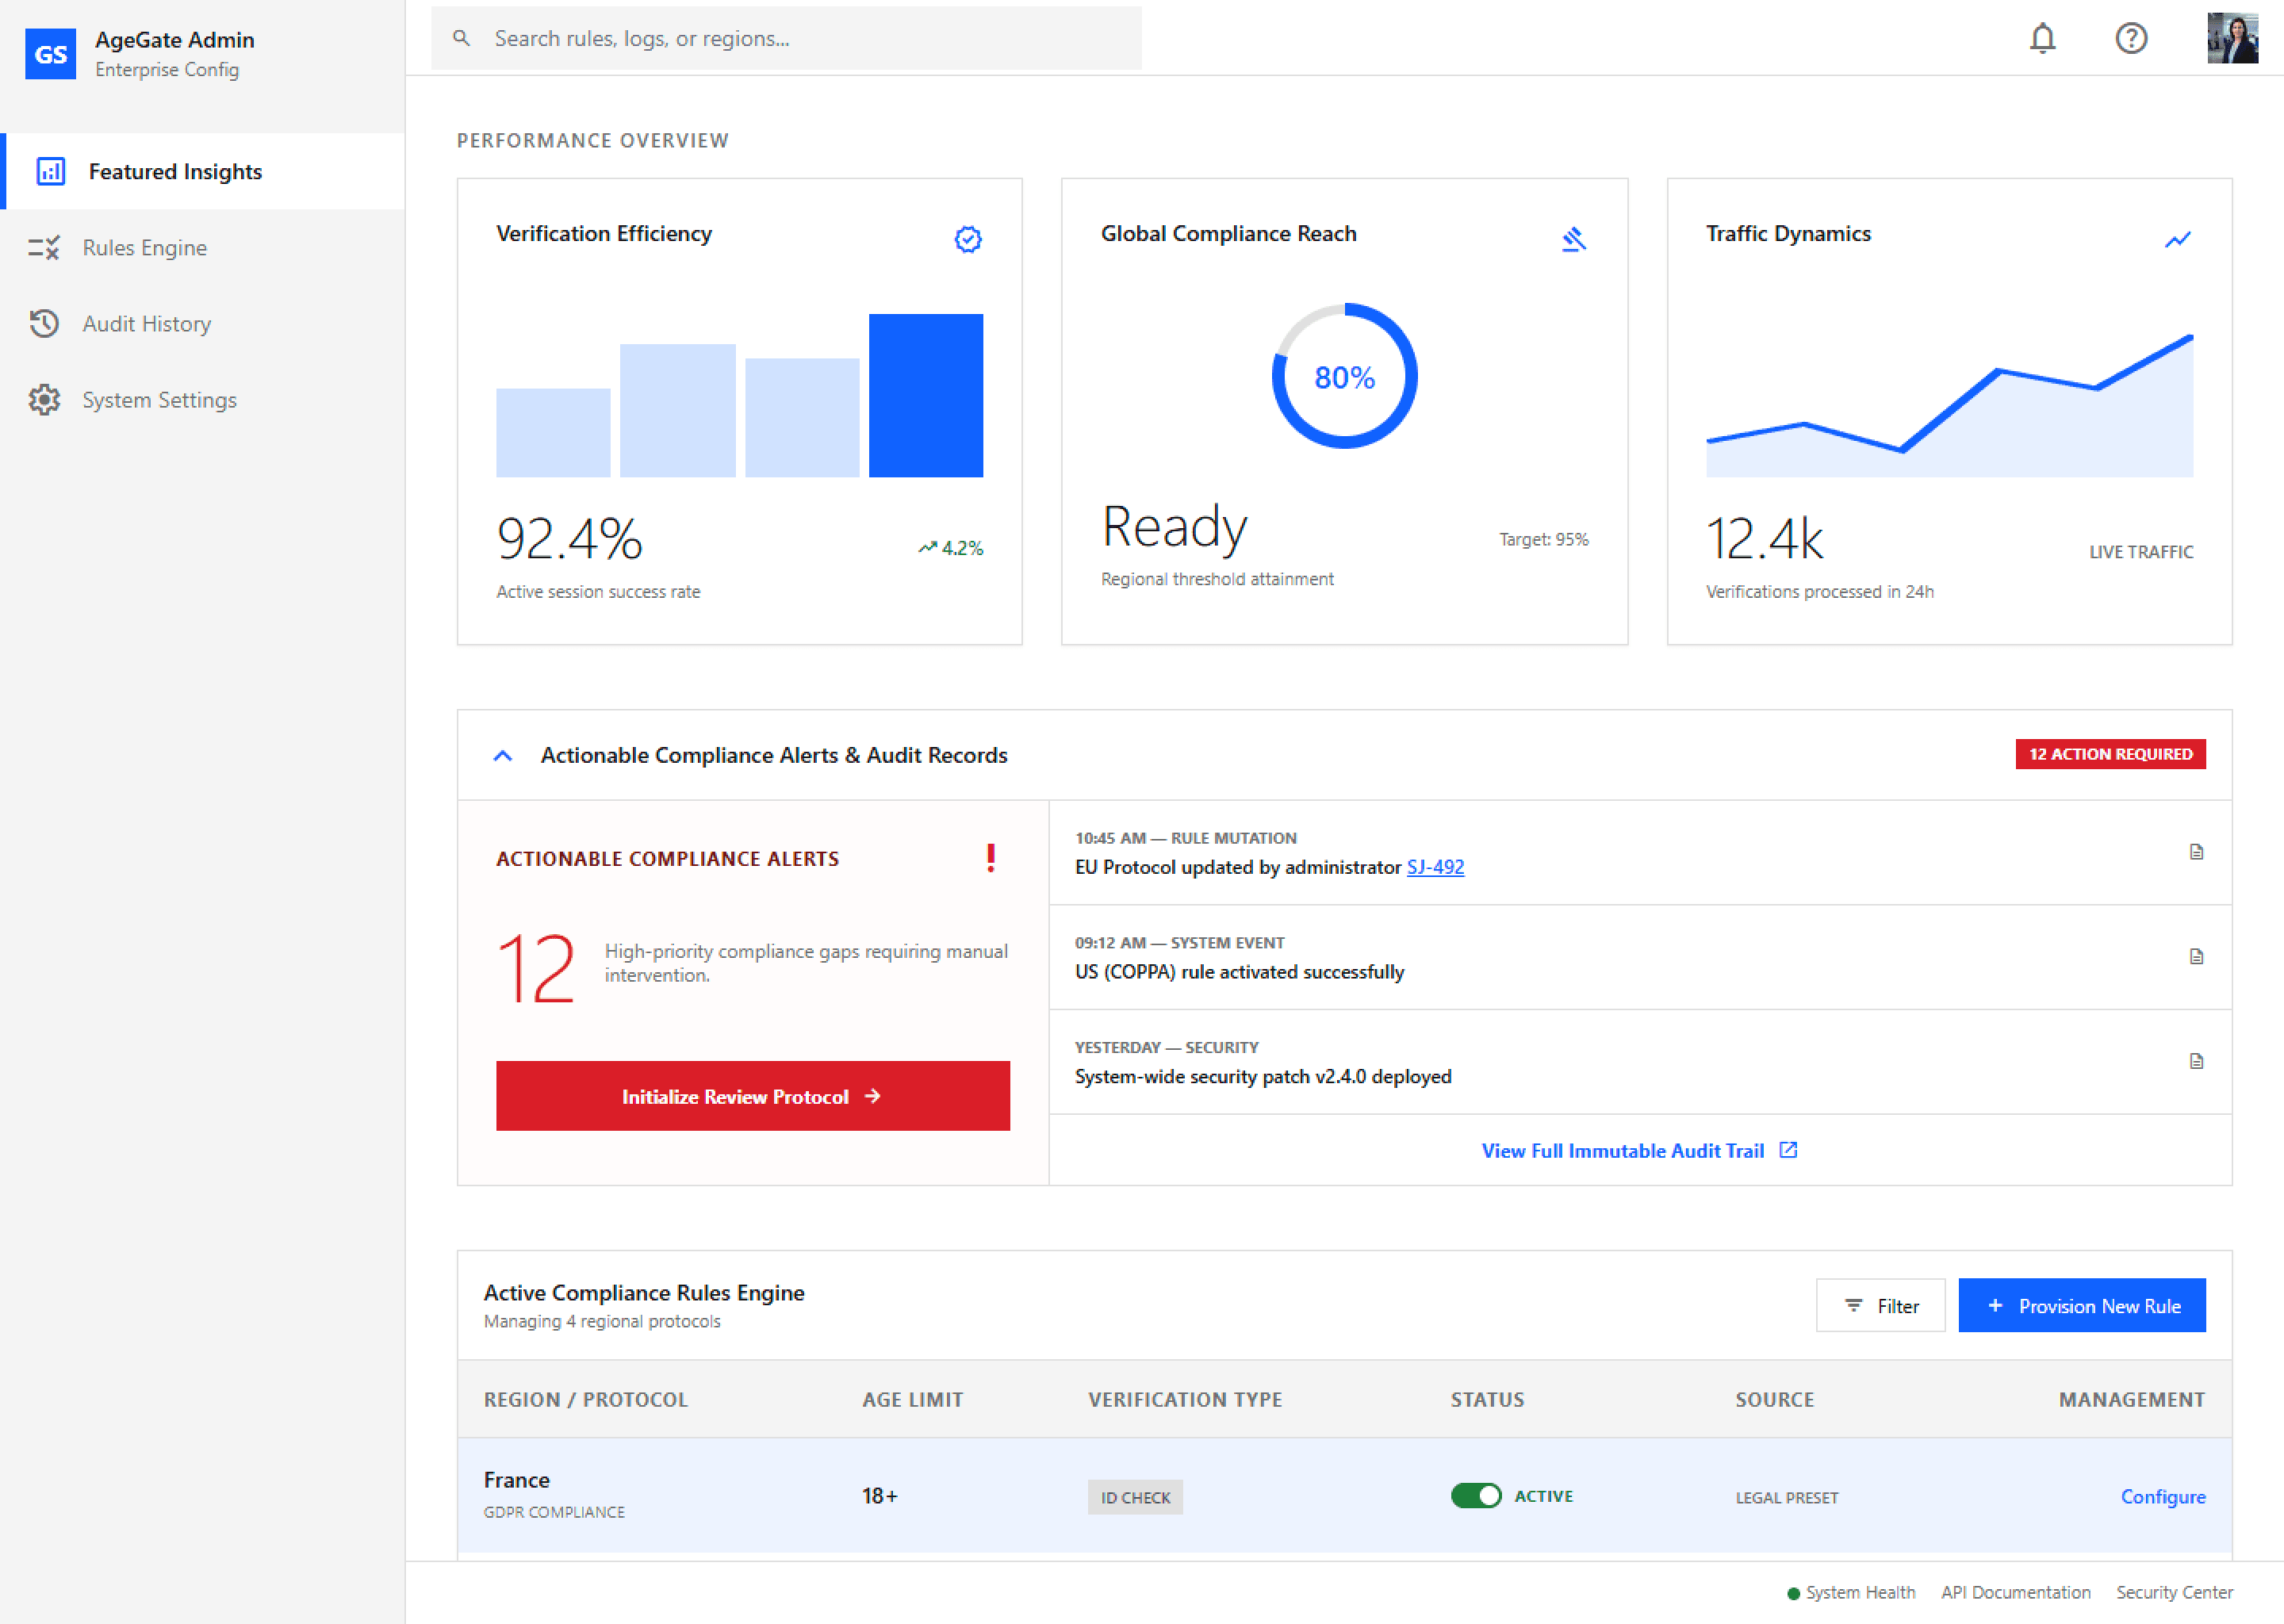
Task: Click external link icon beside Audit Trail
Action: [x=1788, y=1150]
